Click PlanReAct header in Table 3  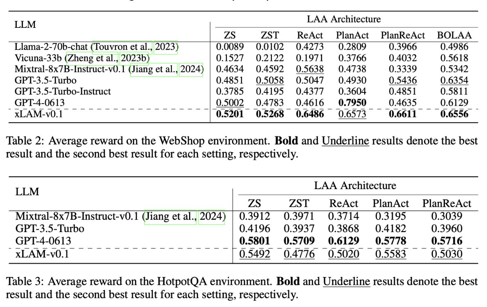pyautogui.click(x=446, y=203)
